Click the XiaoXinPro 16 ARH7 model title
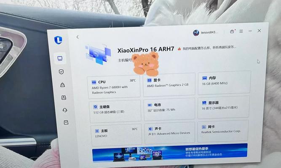Viewport: 281px width, 168px height. [146, 50]
